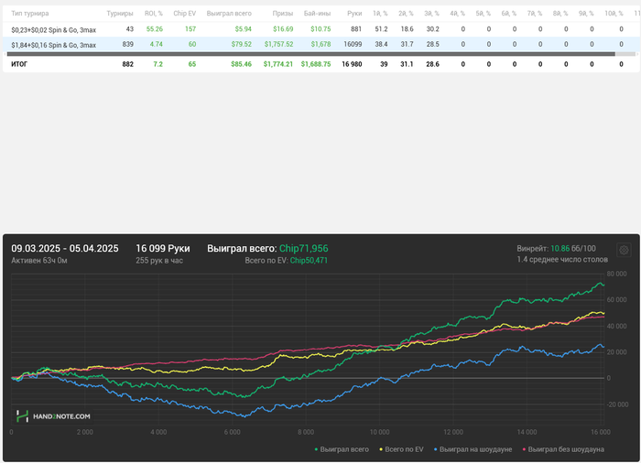Viewport: 641px width, 463px height.
Task: Click the date range 09.03.2025 - 05.04.2025
Action: click(65, 249)
